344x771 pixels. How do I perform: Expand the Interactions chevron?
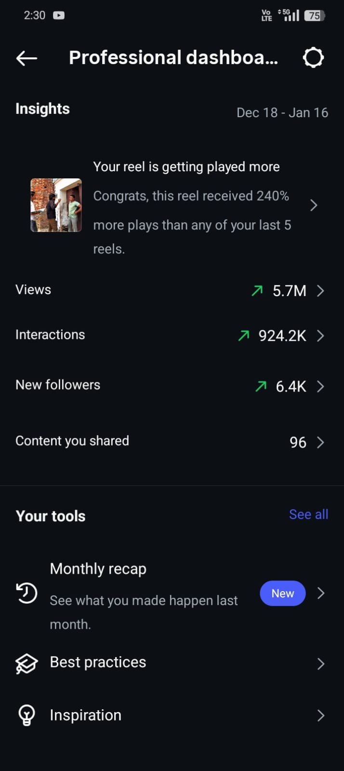[x=320, y=336]
